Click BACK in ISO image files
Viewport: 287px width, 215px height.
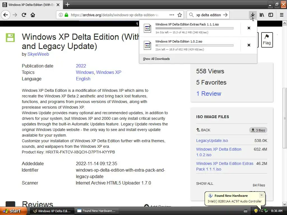pyautogui.click(x=203, y=130)
